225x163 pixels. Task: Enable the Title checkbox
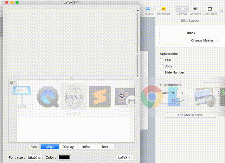[x=162, y=60]
